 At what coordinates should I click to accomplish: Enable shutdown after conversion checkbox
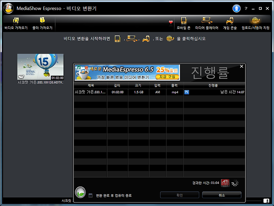(x=90, y=195)
